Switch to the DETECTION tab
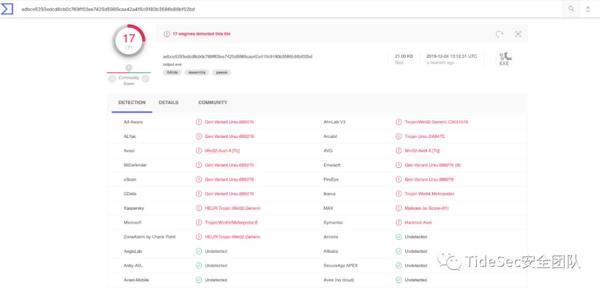 132,103
